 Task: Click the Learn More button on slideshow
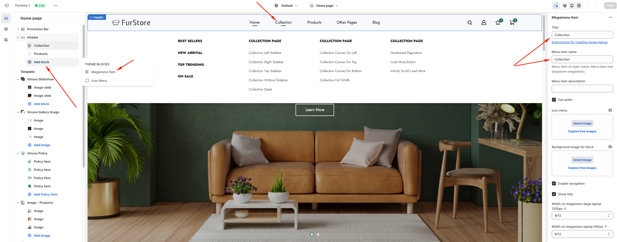click(x=314, y=110)
